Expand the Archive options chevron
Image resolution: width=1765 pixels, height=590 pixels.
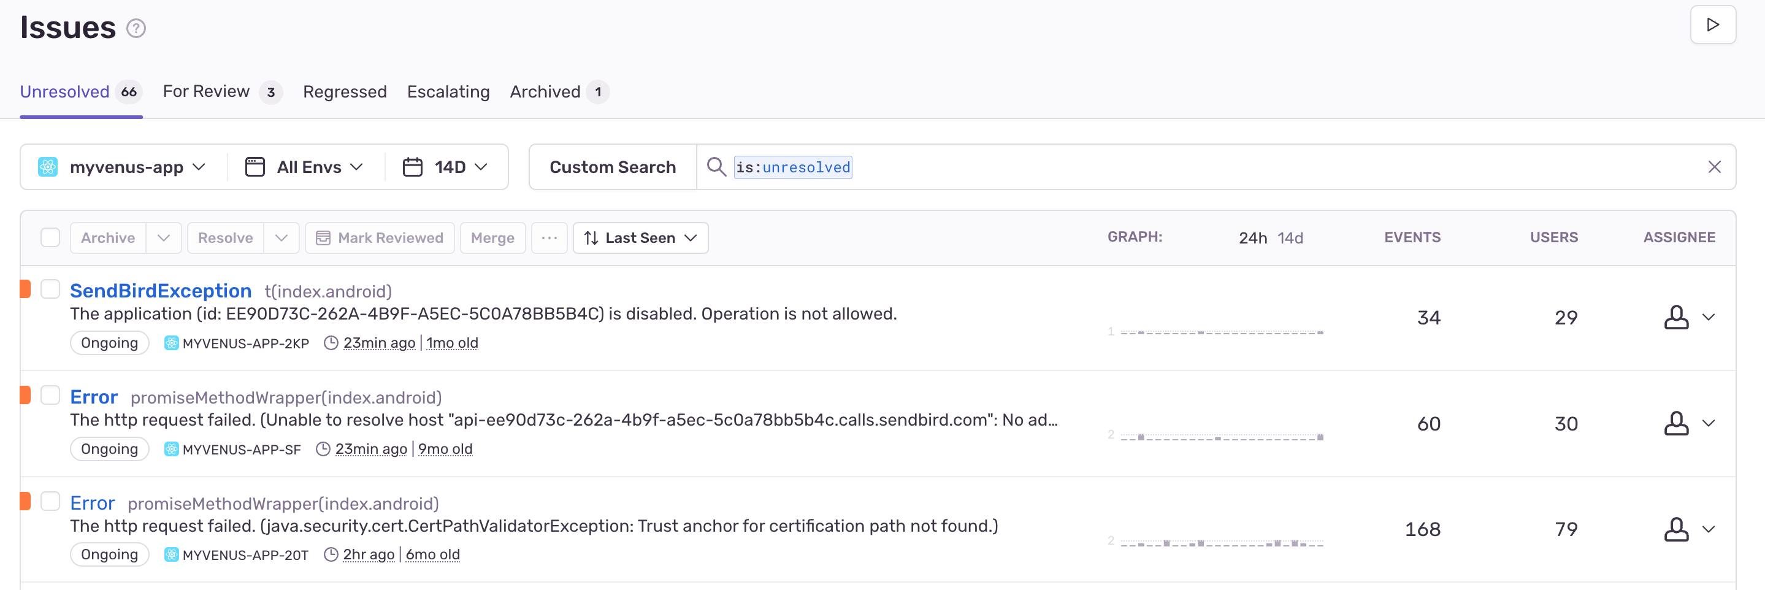164,238
